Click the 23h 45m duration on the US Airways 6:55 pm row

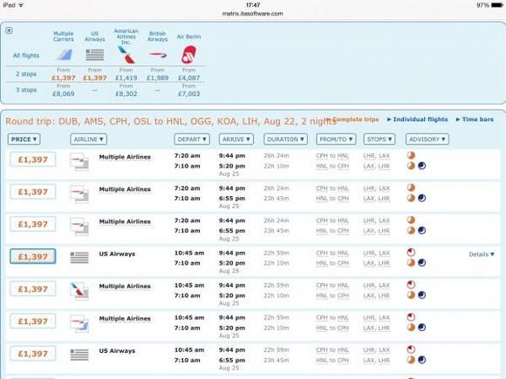tap(277, 360)
